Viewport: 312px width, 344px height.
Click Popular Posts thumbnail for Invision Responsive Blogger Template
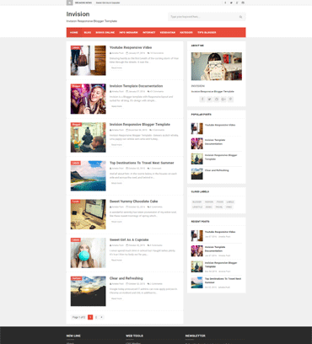click(x=197, y=159)
